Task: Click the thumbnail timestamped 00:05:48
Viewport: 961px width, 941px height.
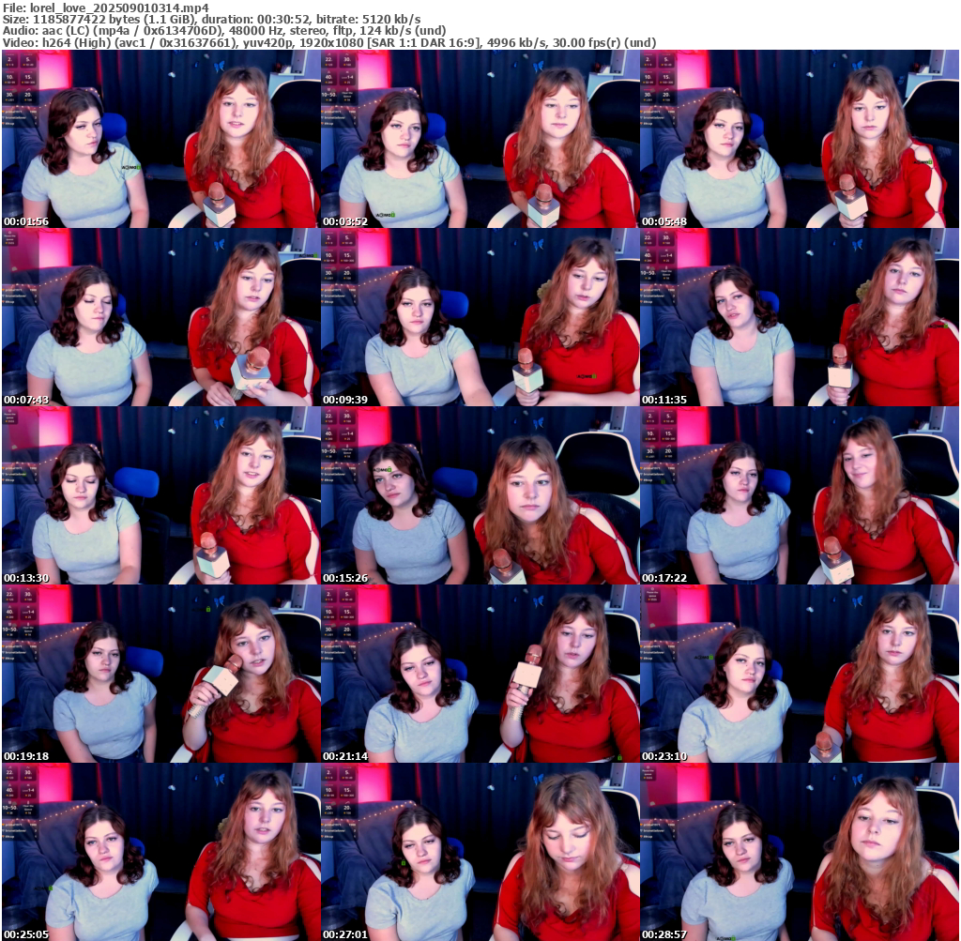Action: point(800,139)
